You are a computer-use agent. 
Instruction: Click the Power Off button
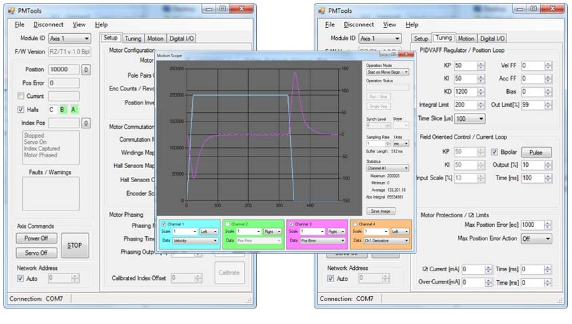[36, 238]
